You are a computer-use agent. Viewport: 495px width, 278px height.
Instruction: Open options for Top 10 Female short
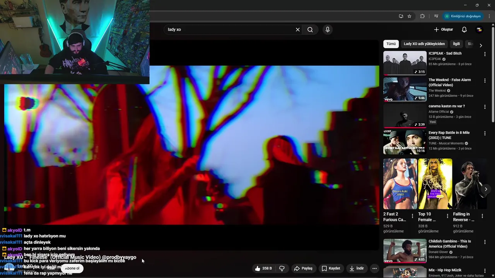(447, 216)
